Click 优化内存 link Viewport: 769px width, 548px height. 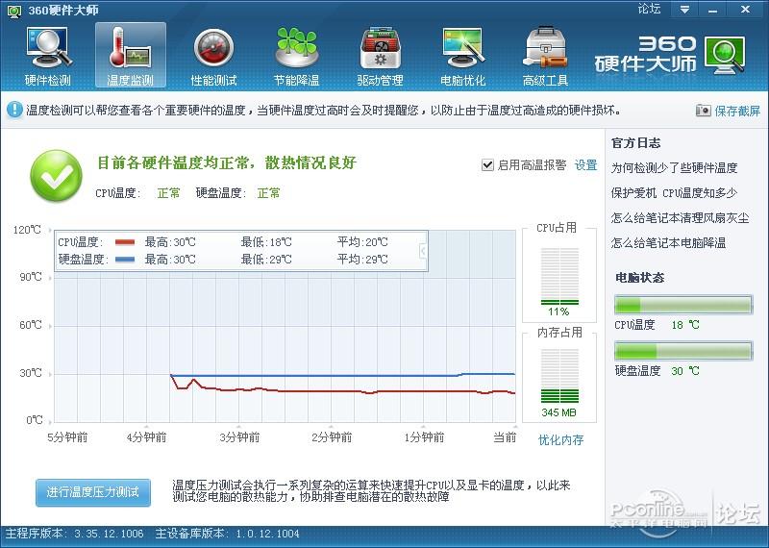pos(560,440)
